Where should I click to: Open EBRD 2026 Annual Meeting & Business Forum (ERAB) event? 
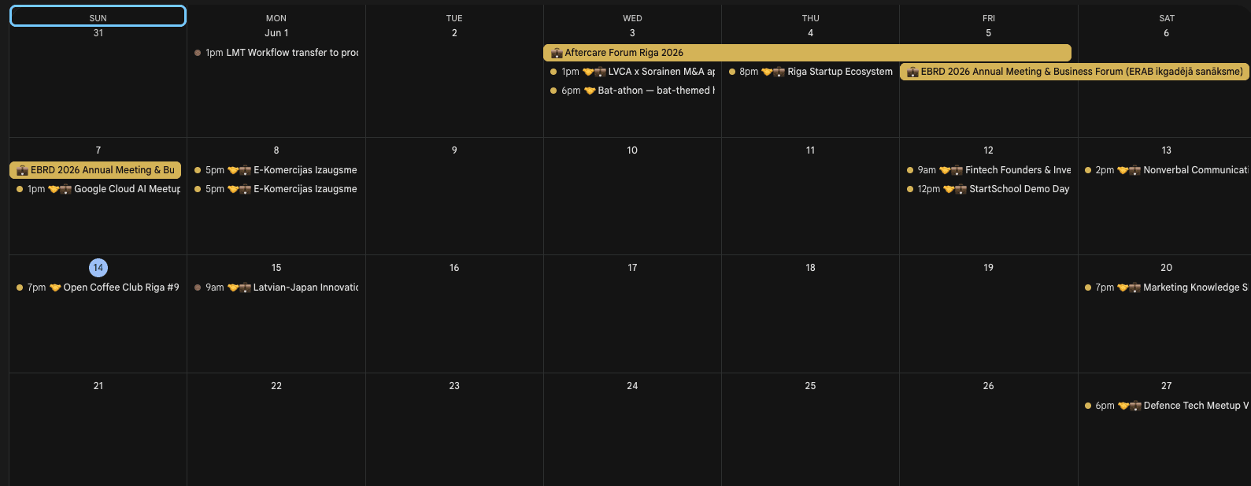pos(1075,72)
